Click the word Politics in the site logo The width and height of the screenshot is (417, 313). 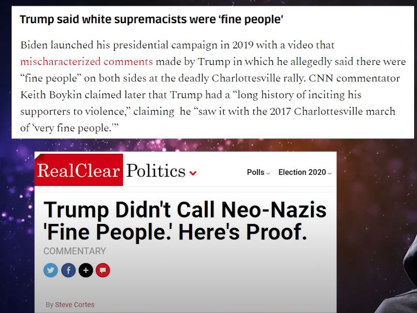[x=156, y=170]
